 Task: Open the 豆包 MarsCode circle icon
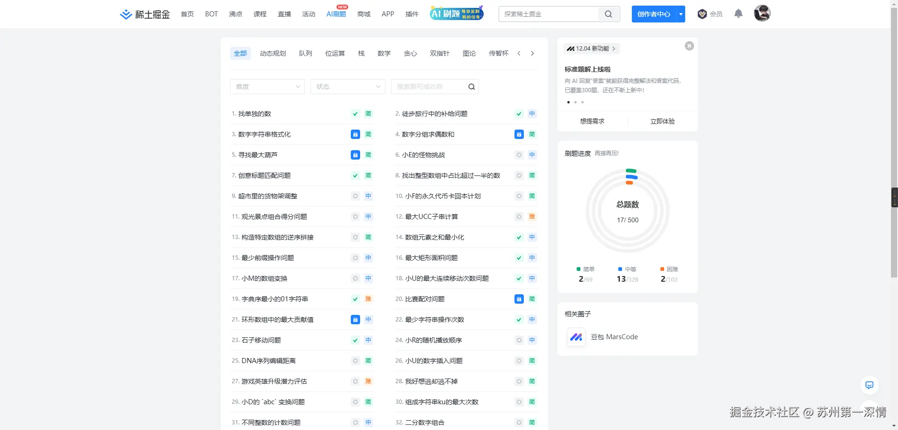click(x=576, y=337)
